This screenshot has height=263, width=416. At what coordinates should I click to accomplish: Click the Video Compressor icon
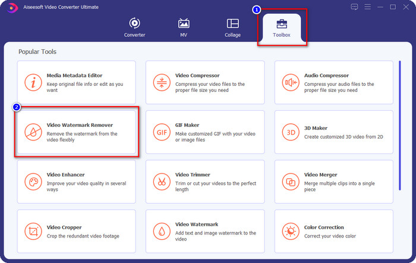161,82
